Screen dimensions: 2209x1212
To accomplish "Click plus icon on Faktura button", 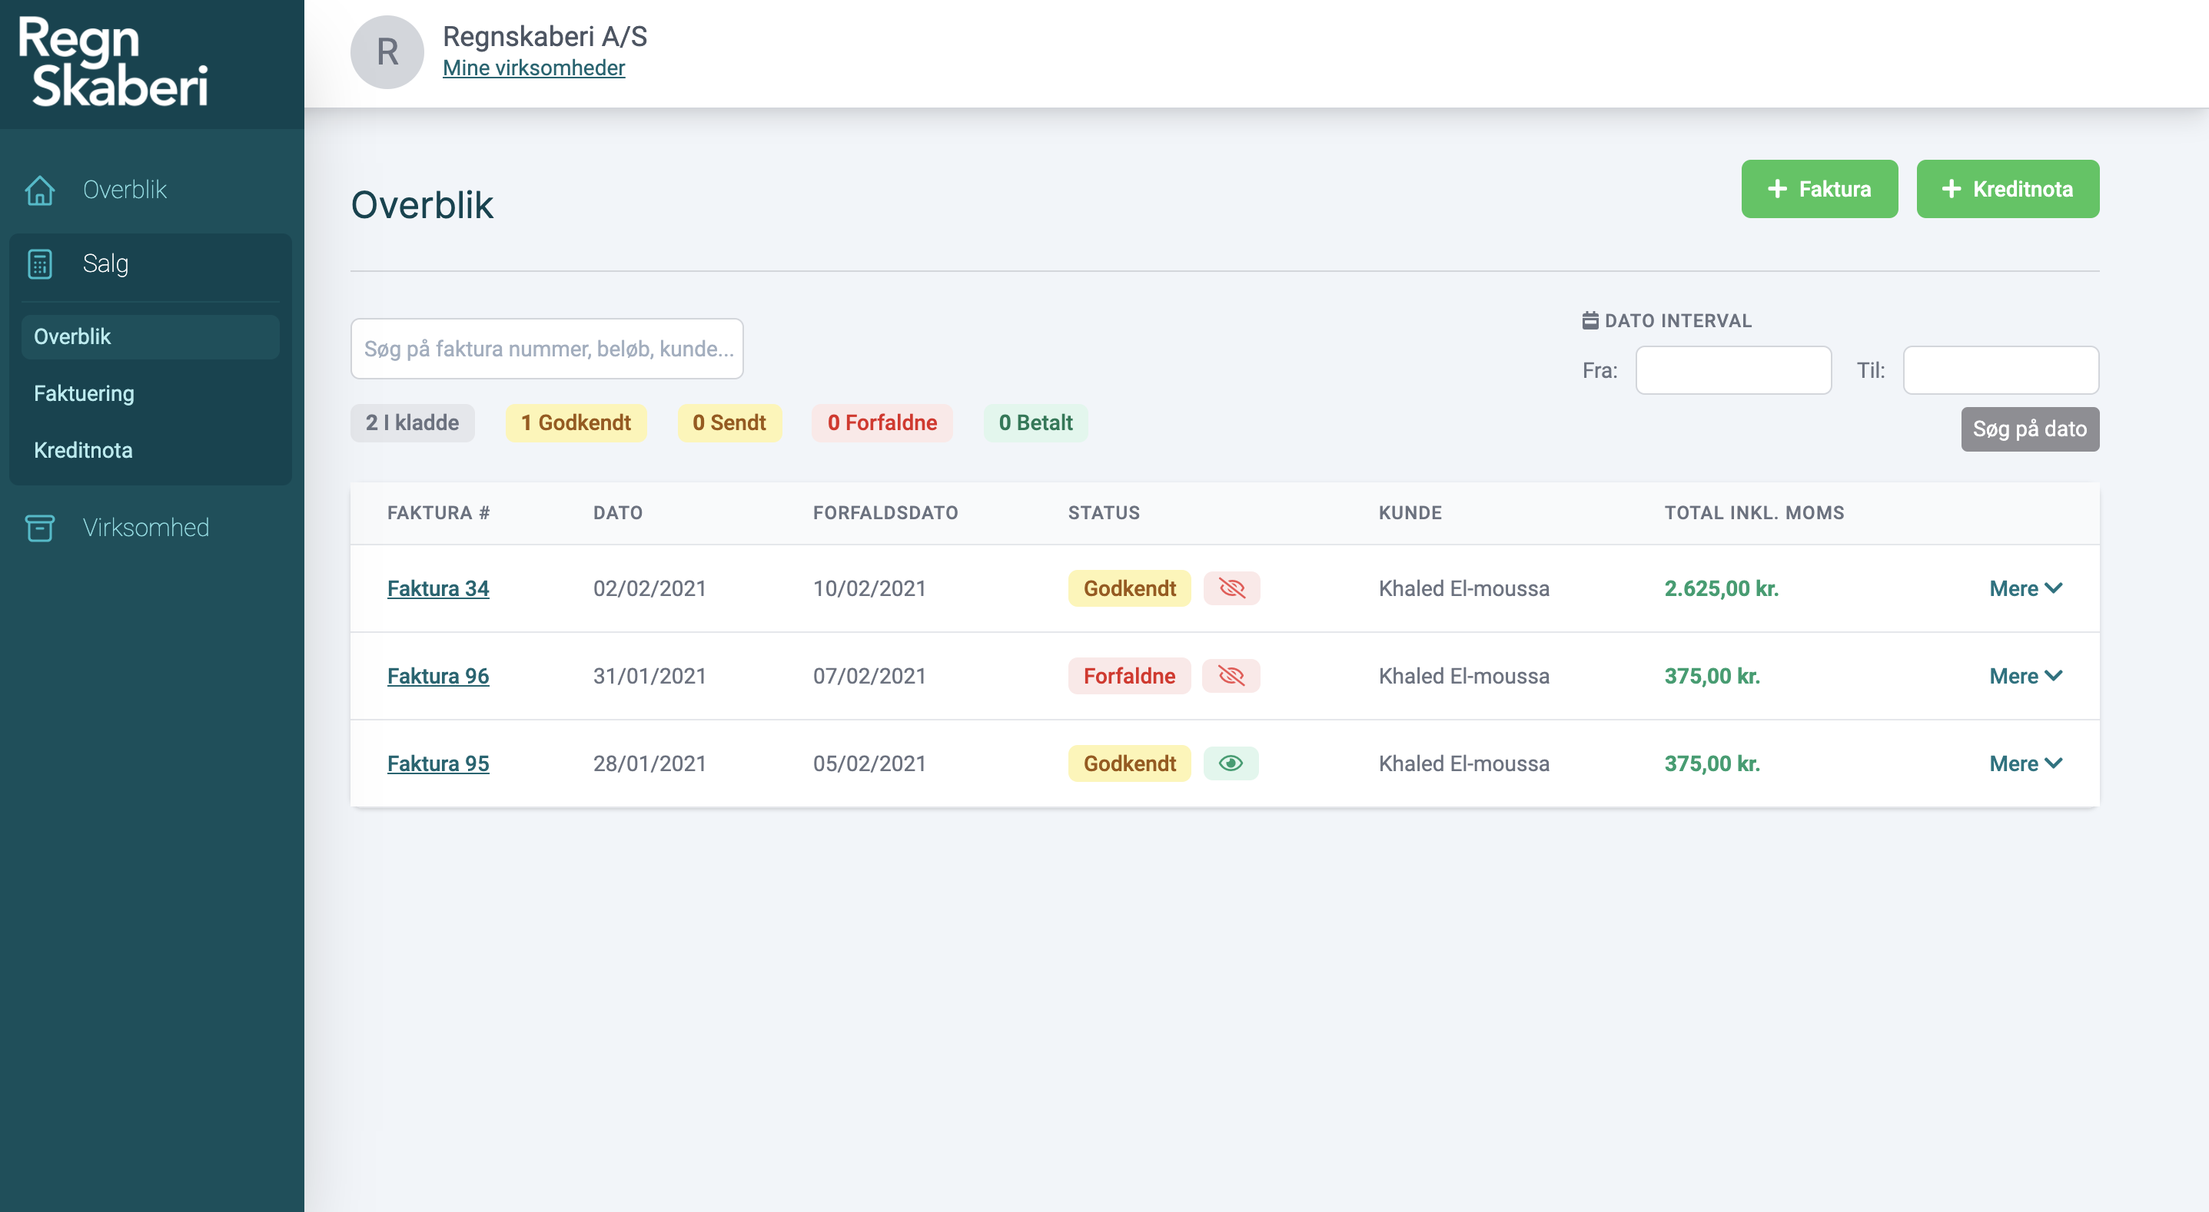I will (1777, 190).
